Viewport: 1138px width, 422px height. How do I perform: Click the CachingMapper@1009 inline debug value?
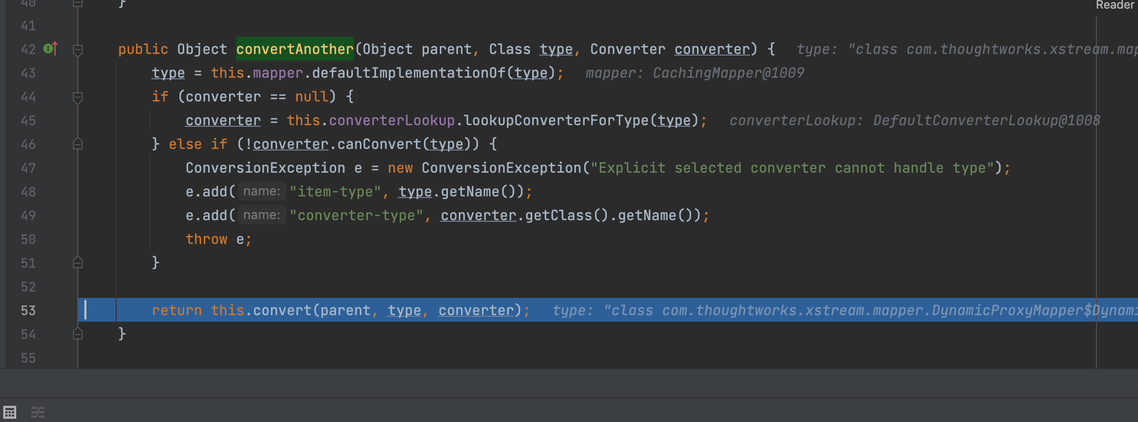pos(728,73)
